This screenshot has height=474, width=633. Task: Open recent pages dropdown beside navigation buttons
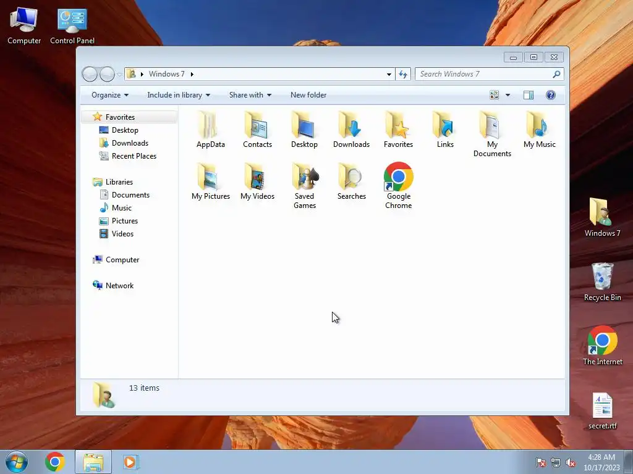(119, 74)
